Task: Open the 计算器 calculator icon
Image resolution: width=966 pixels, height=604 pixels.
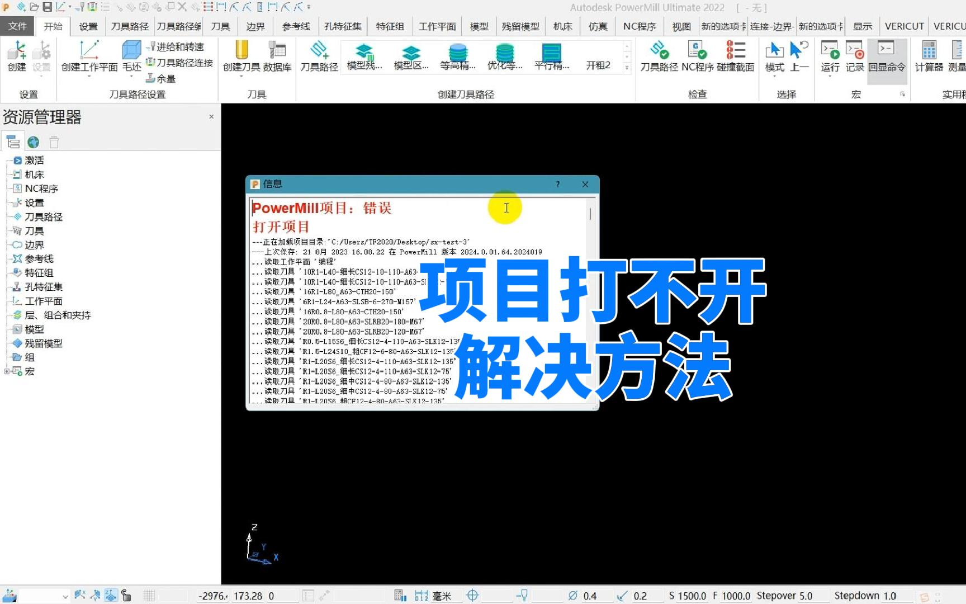Action: point(929,56)
